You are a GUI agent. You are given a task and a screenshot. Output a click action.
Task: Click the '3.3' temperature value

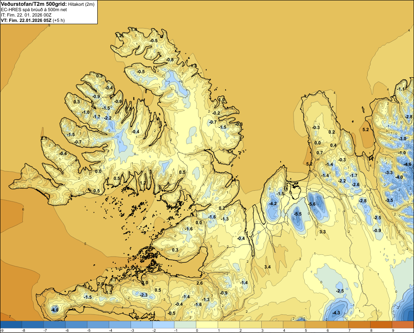point(323,232)
